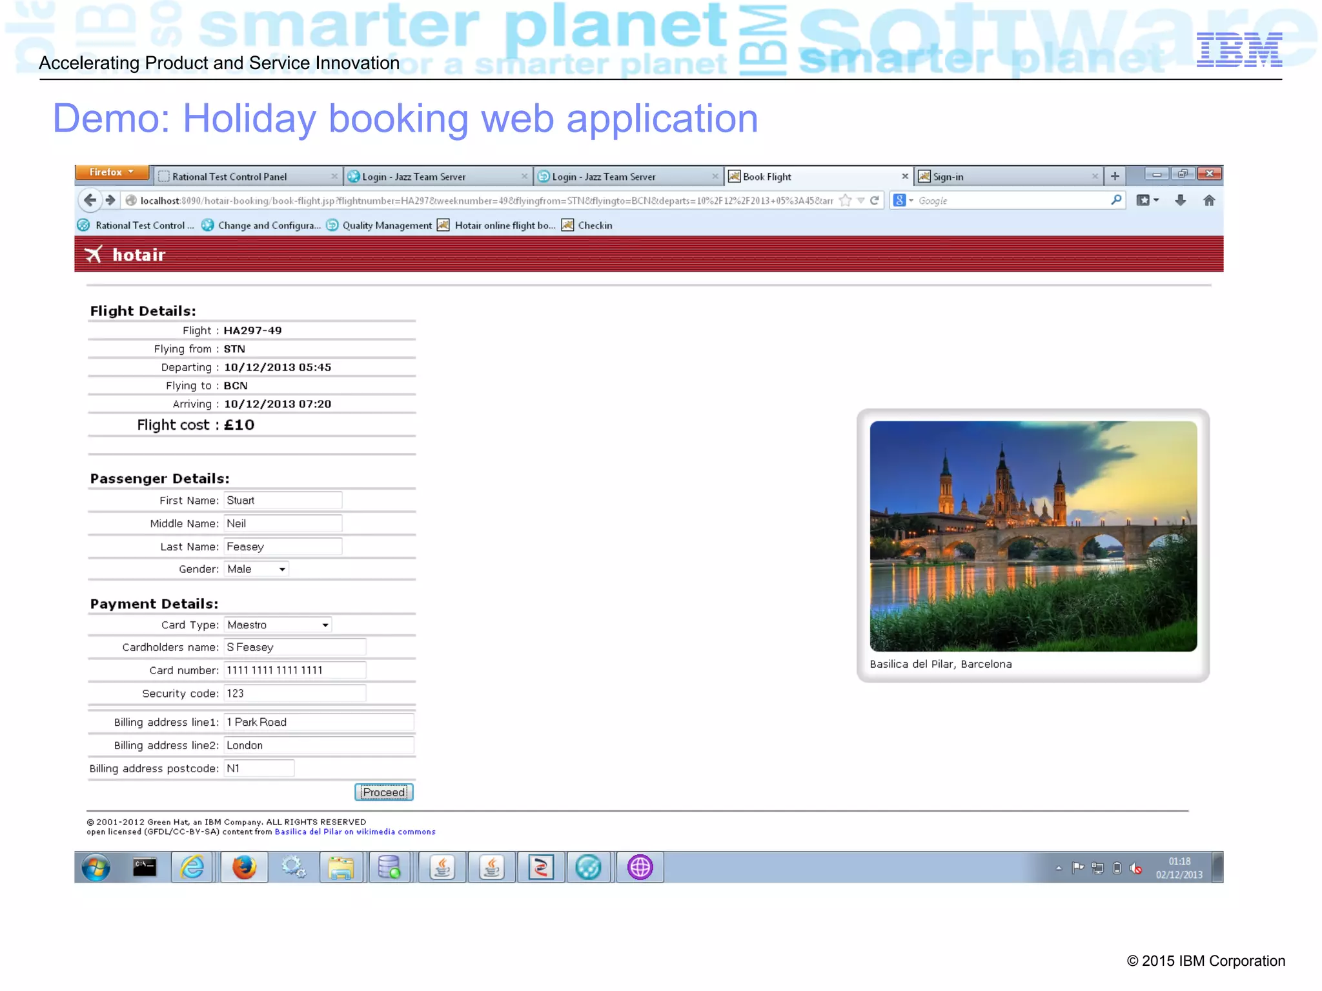Image resolution: width=1322 pixels, height=991 pixels.
Task: Open the Bookmarks menu icon
Action: pos(1147,201)
